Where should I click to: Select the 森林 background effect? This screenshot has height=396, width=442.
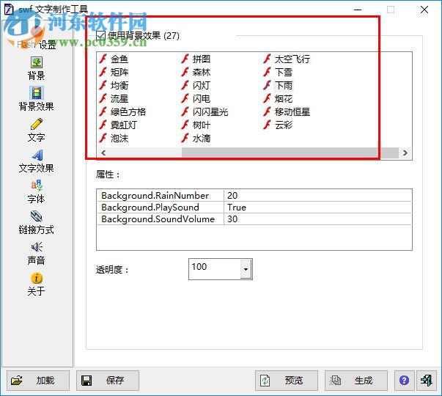196,72
